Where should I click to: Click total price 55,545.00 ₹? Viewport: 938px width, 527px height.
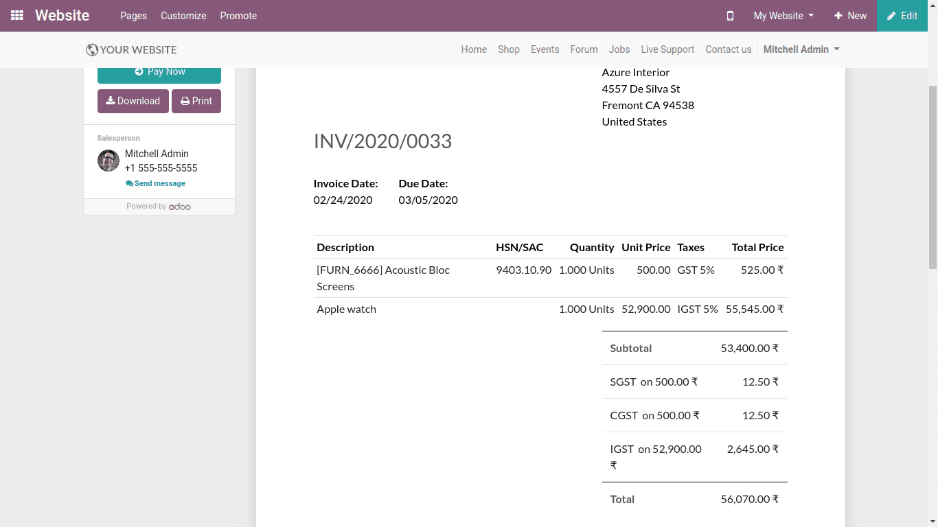[x=755, y=309]
